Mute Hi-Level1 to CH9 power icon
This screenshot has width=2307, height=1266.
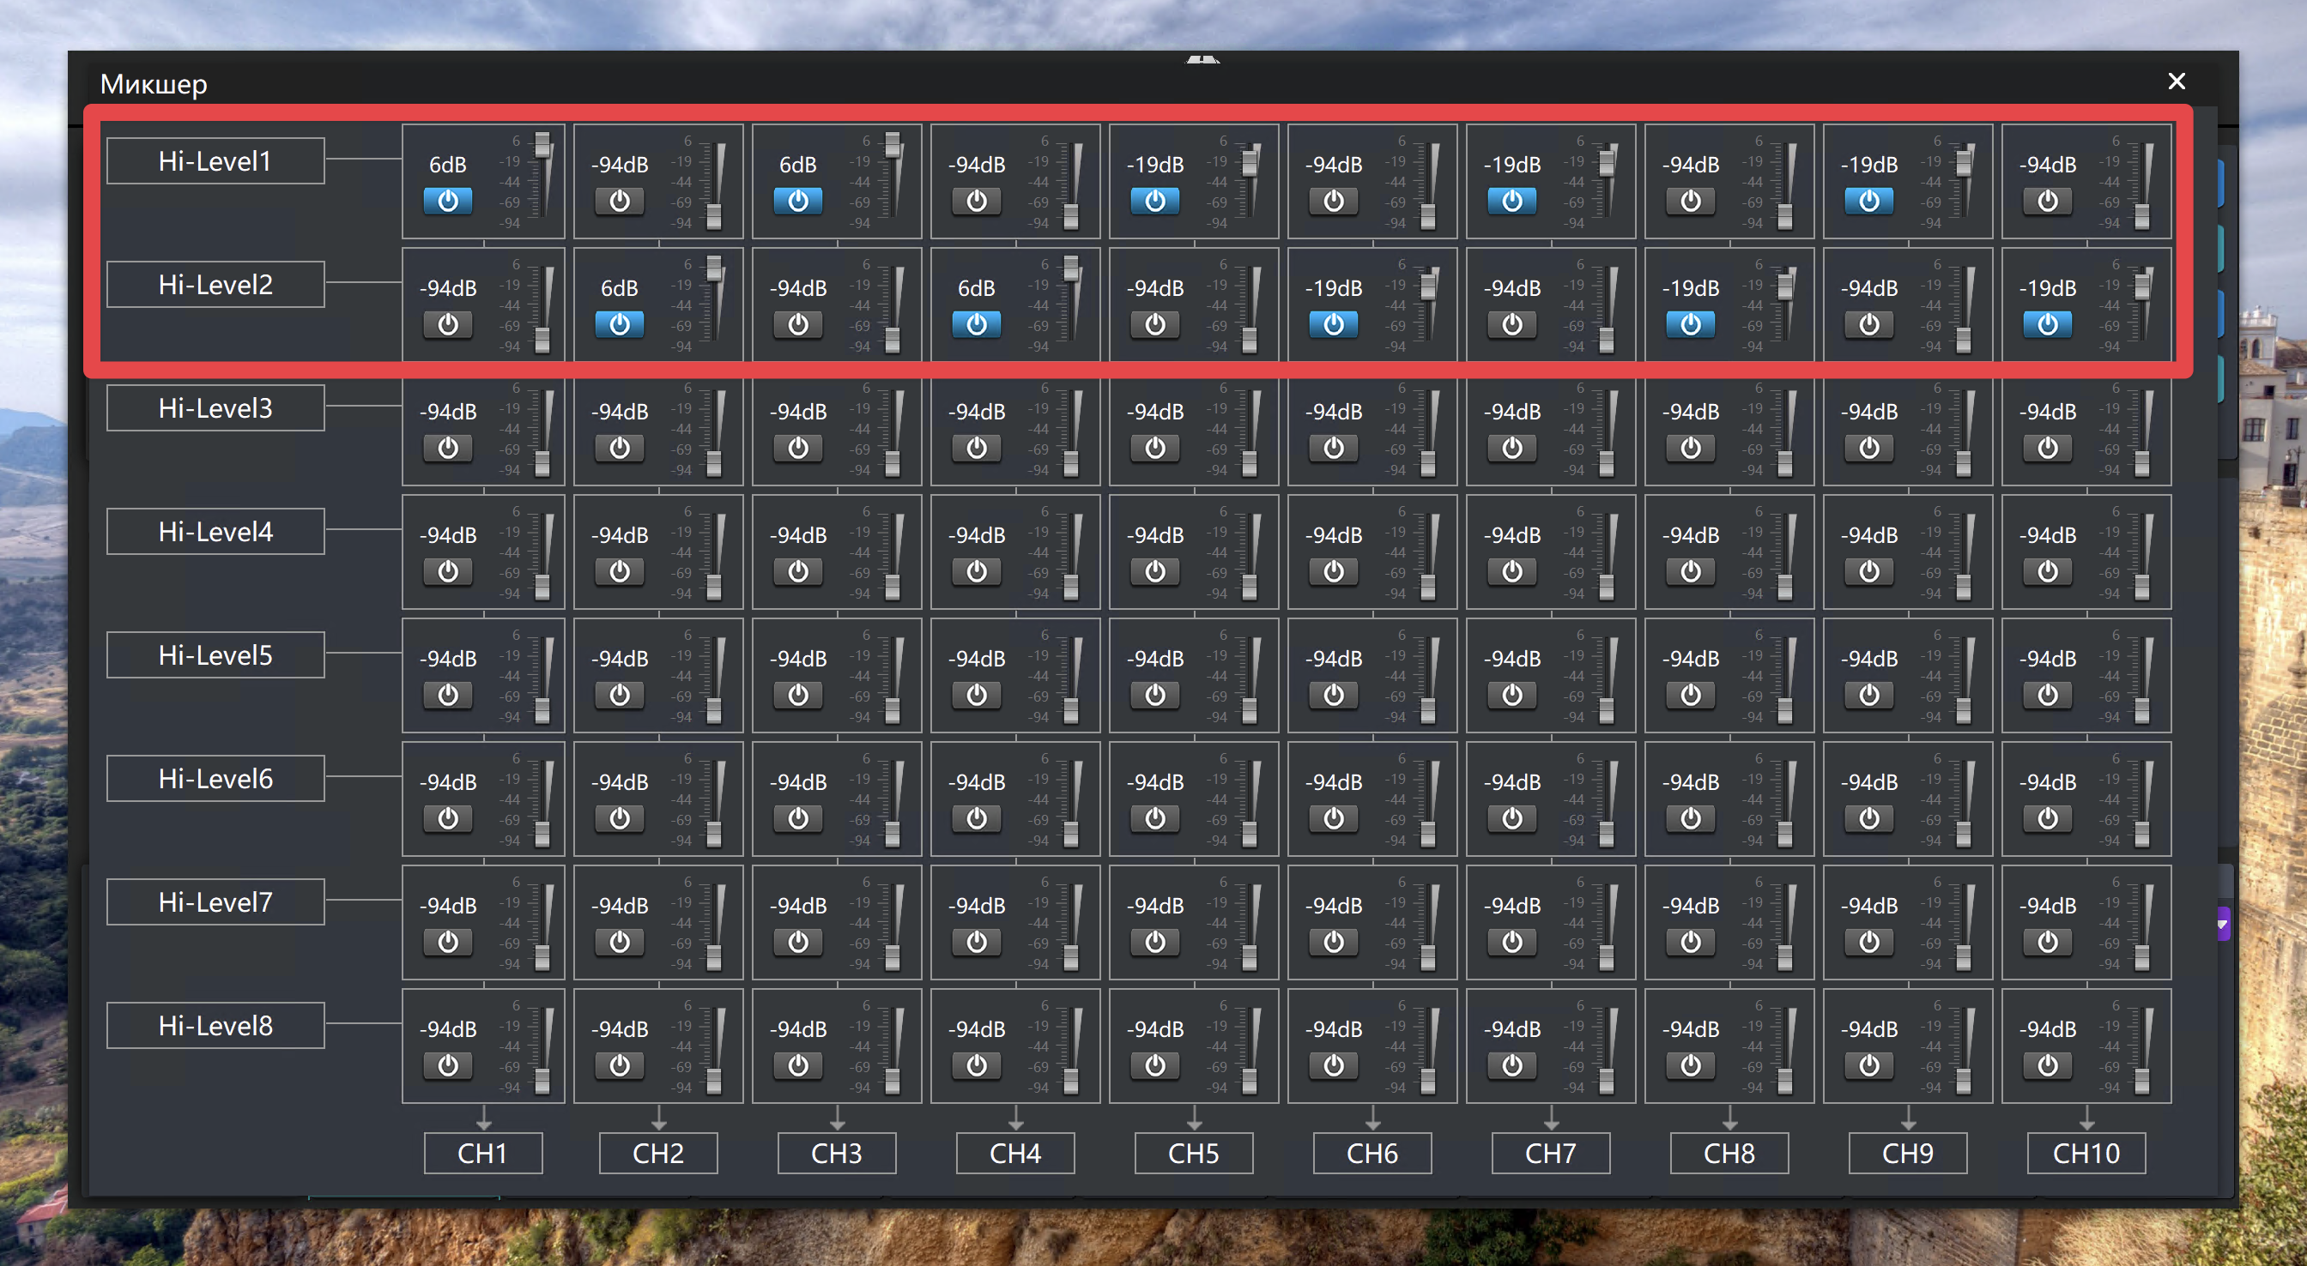1869,201
